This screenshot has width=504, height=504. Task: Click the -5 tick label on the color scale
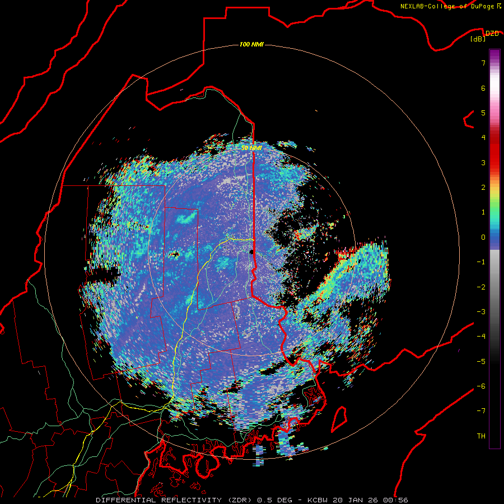pyautogui.click(x=481, y=362)
